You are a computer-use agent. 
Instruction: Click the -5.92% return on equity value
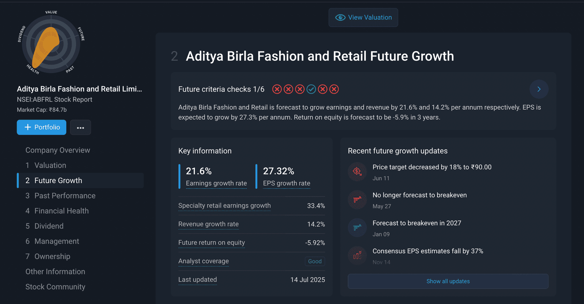click(x=315, y=243)
